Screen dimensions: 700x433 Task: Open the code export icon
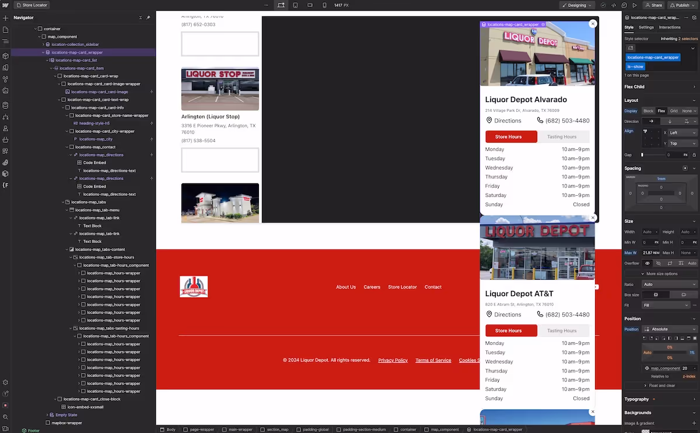(x=614, y=5)
